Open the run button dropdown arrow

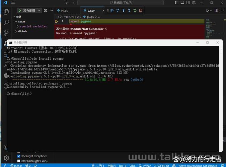pos(211,11)
